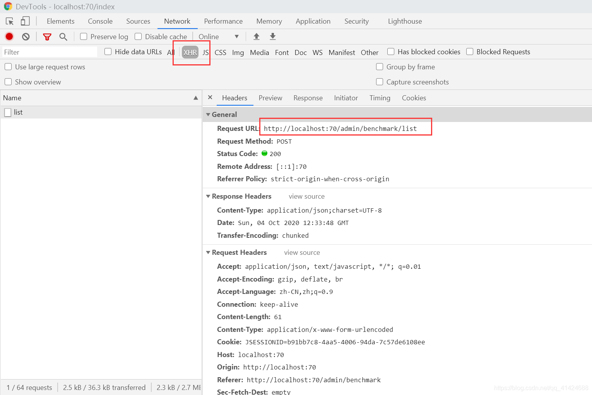The width and height of the screenshot is (592, 395).
Task: Select the Headers details tab
Action: 234,98
